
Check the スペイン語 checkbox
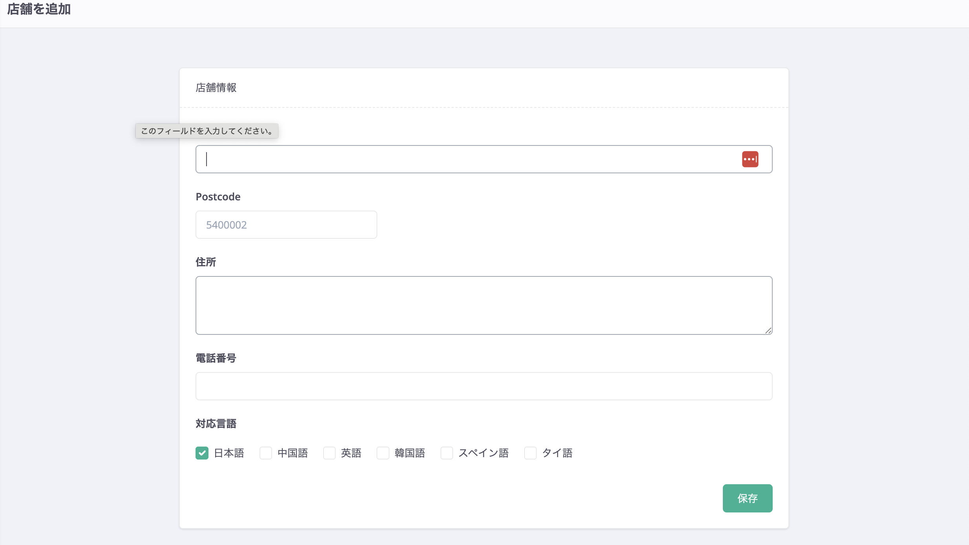click(447, 453)
